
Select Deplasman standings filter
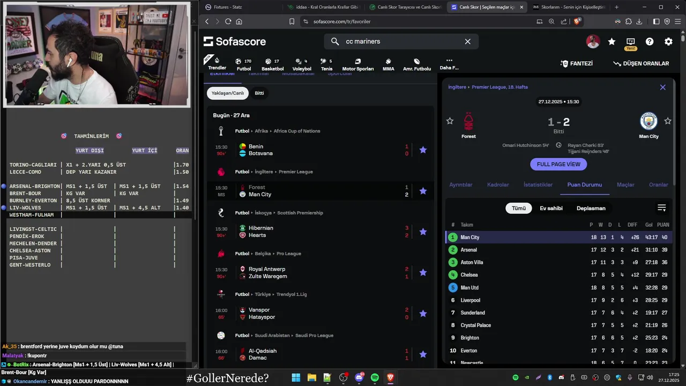coord(591,208)
